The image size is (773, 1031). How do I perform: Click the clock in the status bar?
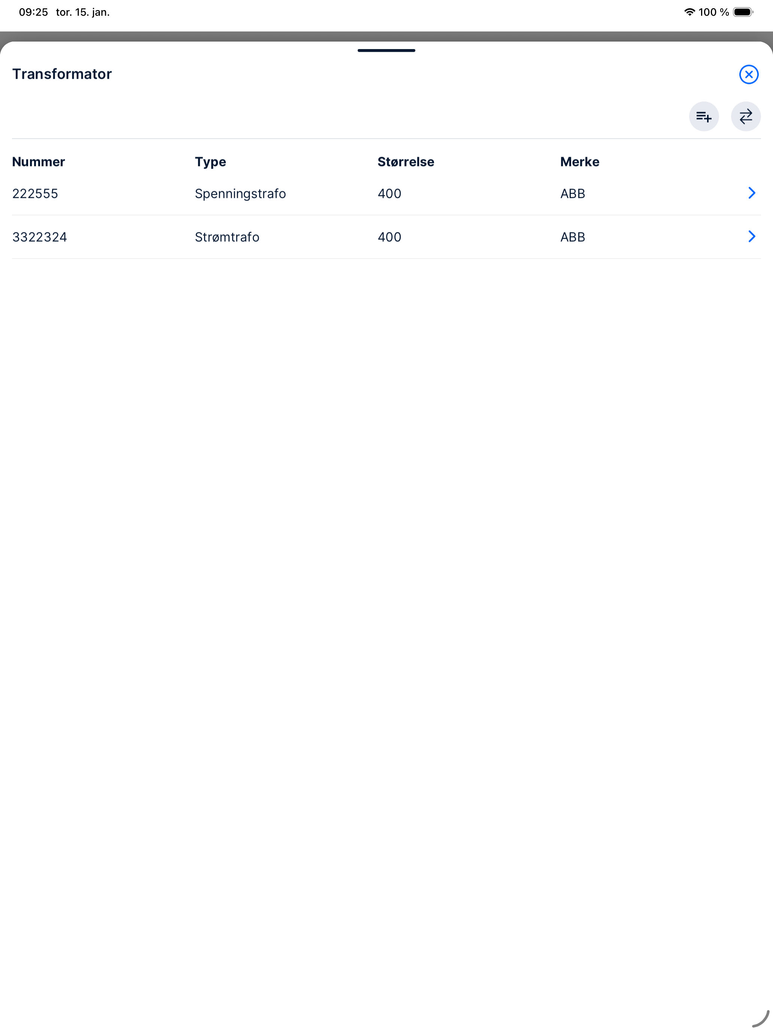point(33,12)
